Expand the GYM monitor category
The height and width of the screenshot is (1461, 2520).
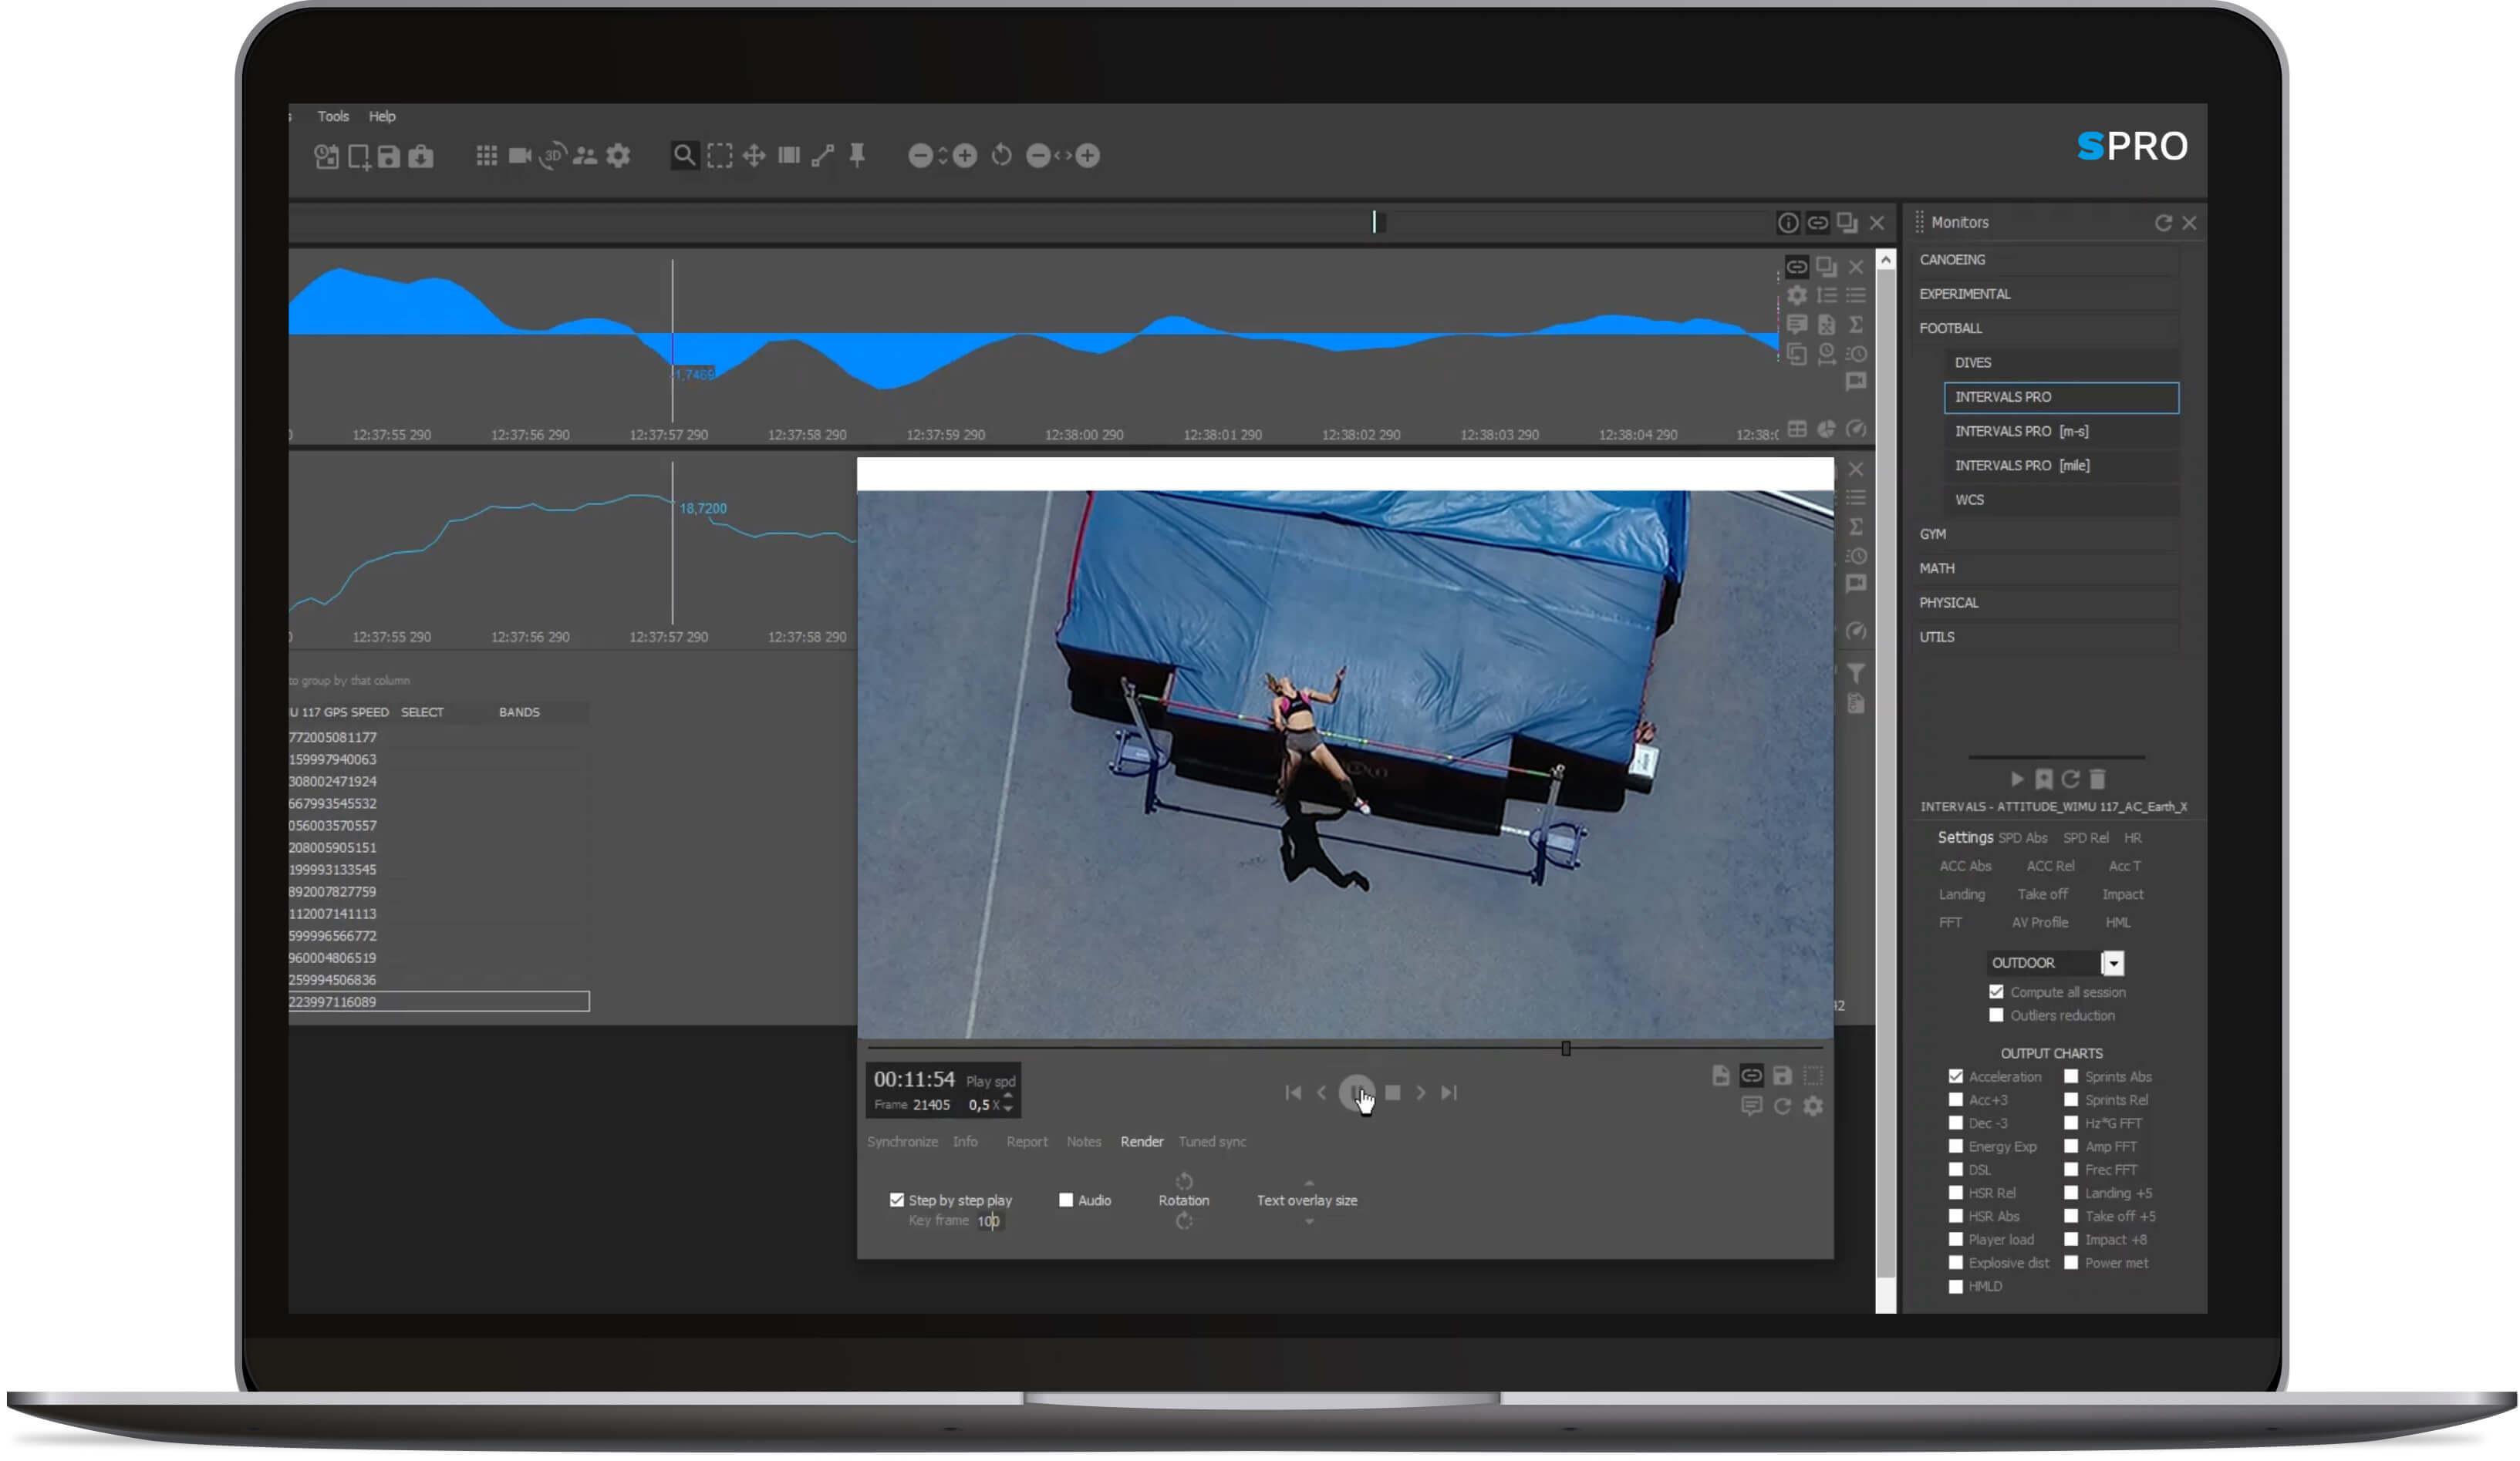pyautogui.click(x=1932, y=534)
